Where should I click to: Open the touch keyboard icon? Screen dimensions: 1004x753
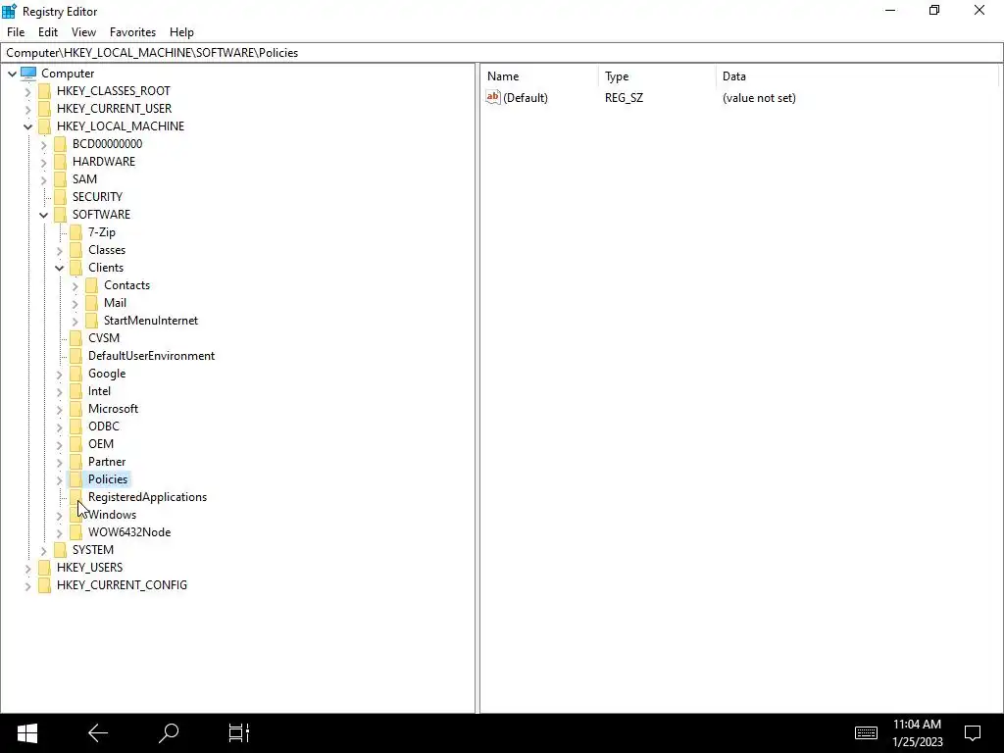click(x=866, y=732)
